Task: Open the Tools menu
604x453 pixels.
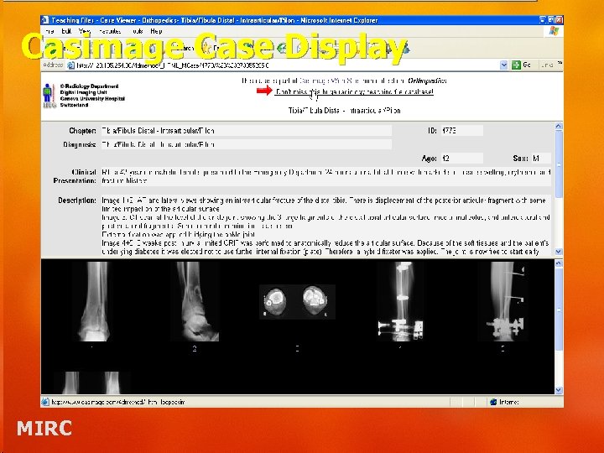Action: 137,31
